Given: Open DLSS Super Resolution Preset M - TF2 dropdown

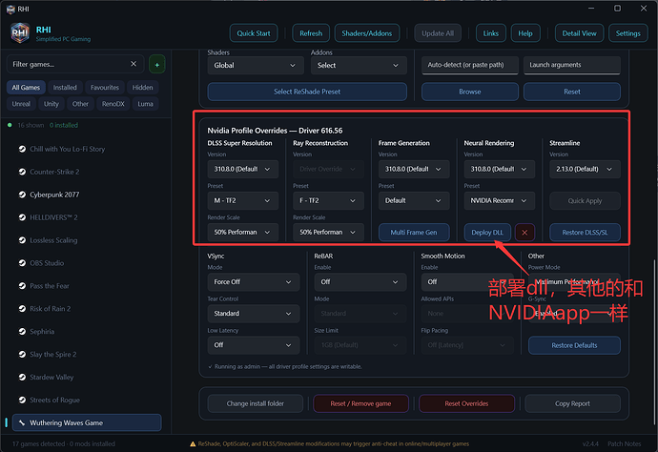Looking at the screenshot, I should click(x=242, y=200).
